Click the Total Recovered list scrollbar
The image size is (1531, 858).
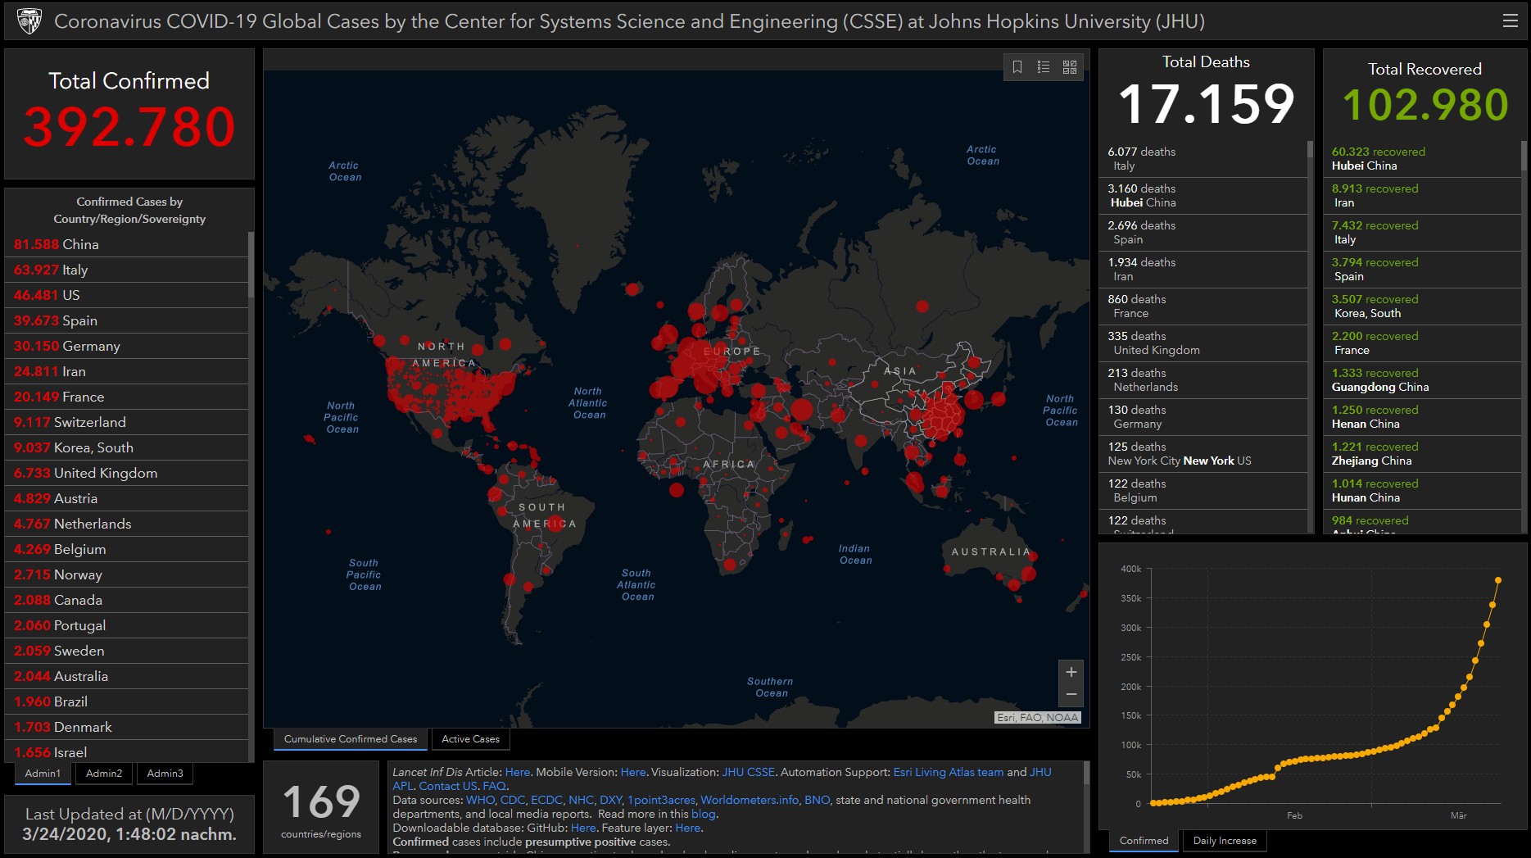pyautogui.click(x=1524, y=156)
